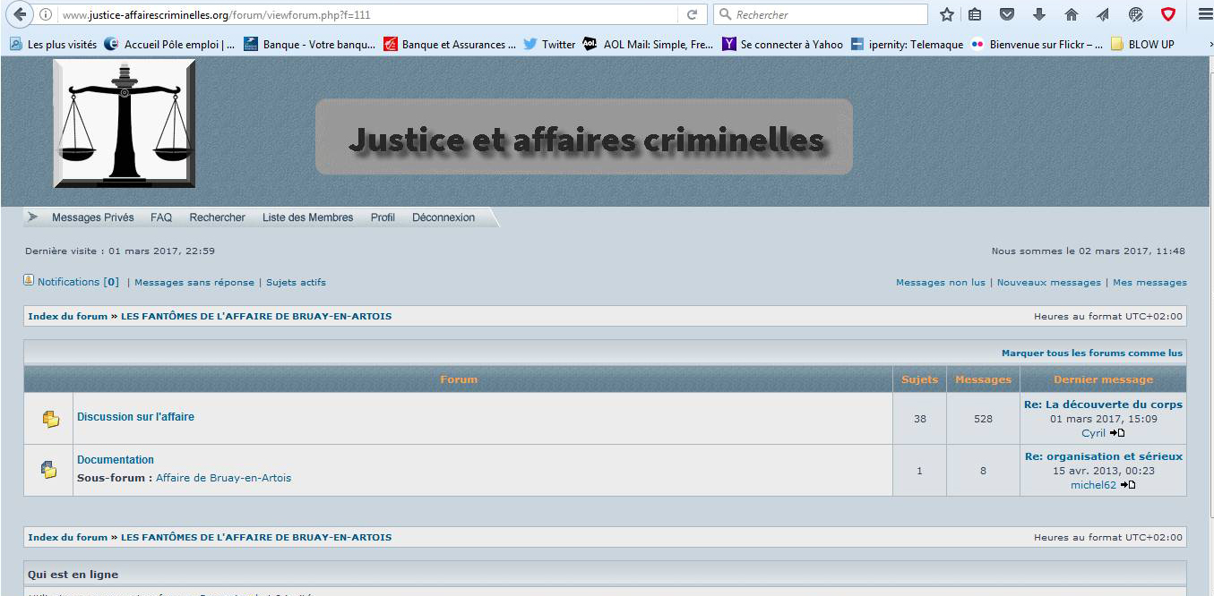
Task: Go to the browser home page icon
Action: click(x=1071, y=15)
